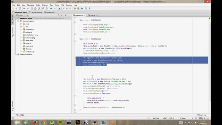
Task: Close the awesome.js editor tab
Action: tap(85, 15)
